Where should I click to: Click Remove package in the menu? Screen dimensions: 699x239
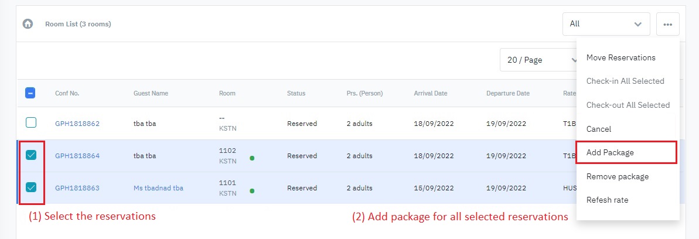(x=617, y=176)
